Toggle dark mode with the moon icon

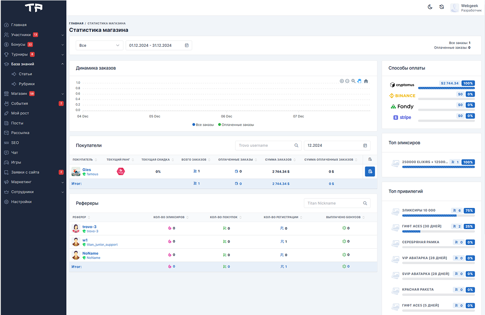tap(430, 7)
